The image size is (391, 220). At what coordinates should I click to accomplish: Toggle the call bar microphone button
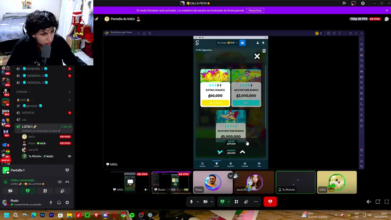click(x=191, y=202)
